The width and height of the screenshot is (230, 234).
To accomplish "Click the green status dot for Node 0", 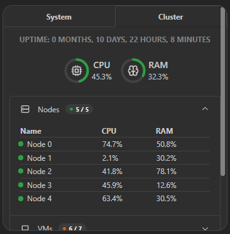I will point(21,144).
